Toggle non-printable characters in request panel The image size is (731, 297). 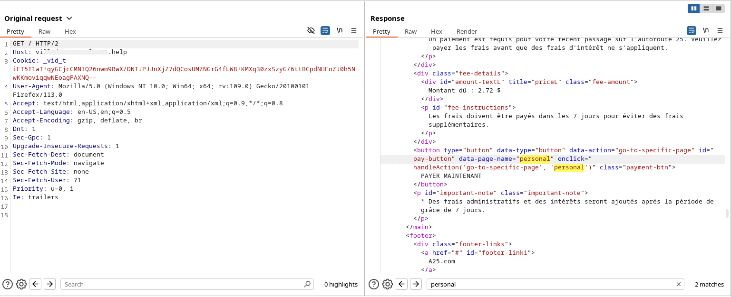(x=340, y=30)
